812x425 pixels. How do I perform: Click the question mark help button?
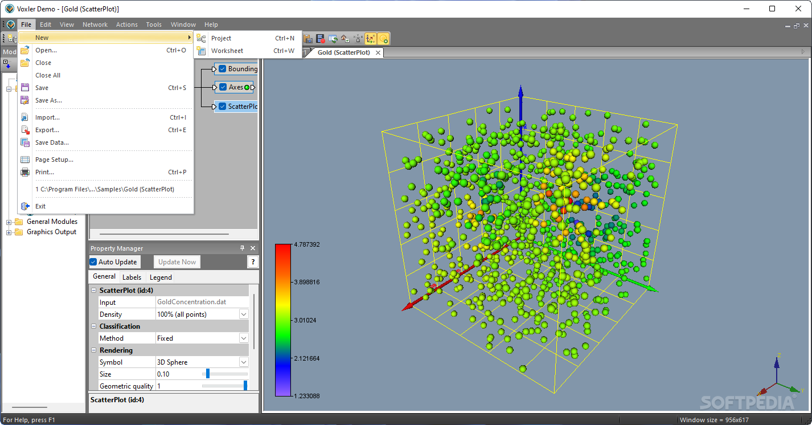[253, 262]
